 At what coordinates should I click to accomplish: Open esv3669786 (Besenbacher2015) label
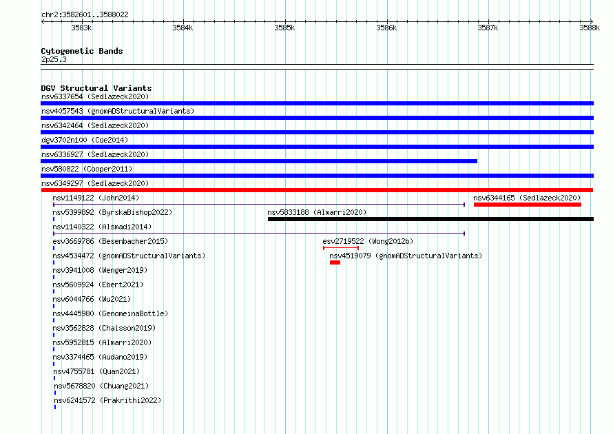(110, 241)
